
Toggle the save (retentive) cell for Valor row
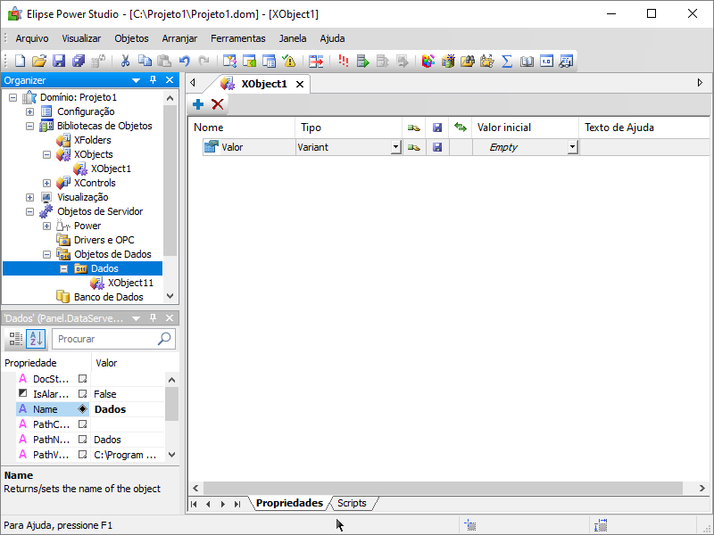pos(437,147)
